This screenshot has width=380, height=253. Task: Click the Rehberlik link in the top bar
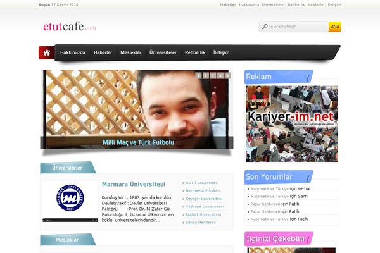(296, 4)
